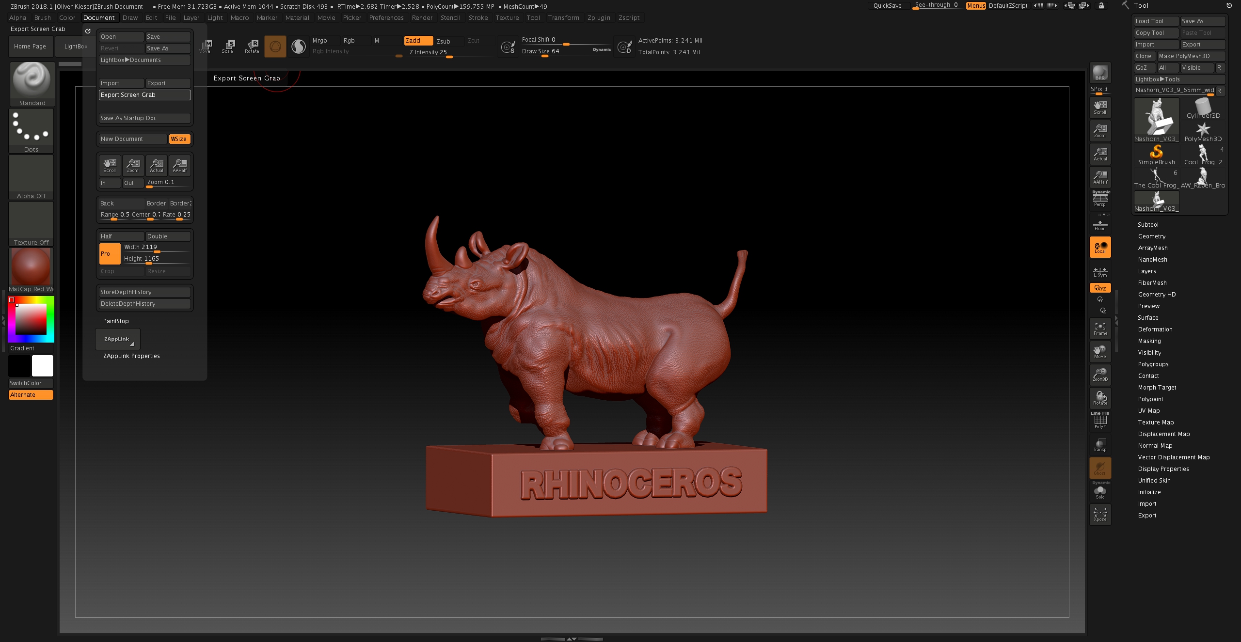Click the Save As Startup Doc button
Viewport: 1241px width, 642px height.
point(143,118)
